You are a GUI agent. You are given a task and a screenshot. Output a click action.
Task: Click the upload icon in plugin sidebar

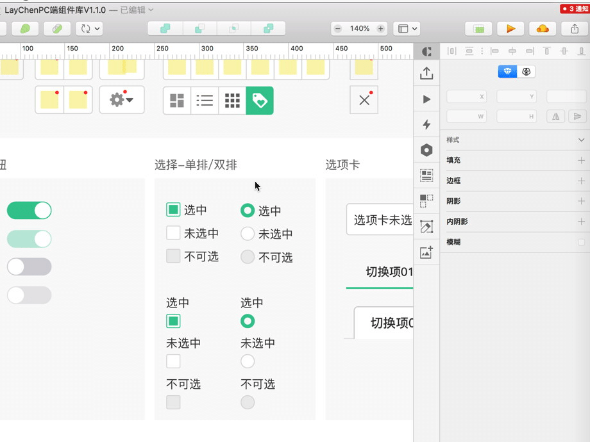[x=426, y=73]
